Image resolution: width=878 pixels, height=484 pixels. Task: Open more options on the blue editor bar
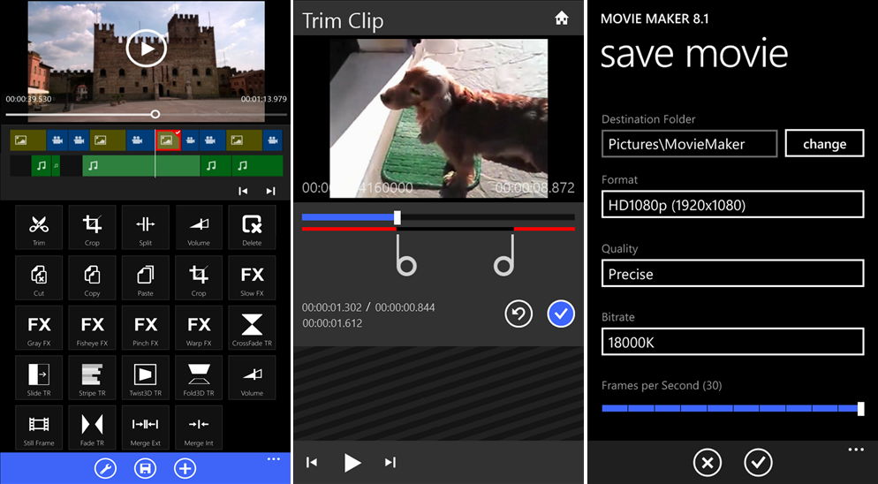(x=273, y=459)
